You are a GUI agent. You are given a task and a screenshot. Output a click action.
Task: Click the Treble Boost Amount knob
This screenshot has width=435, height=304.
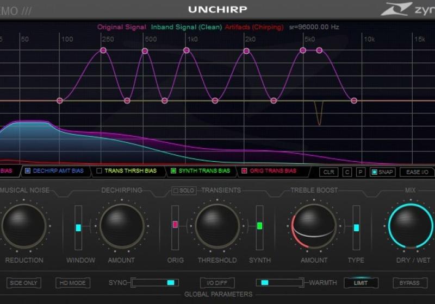point(314,226)
